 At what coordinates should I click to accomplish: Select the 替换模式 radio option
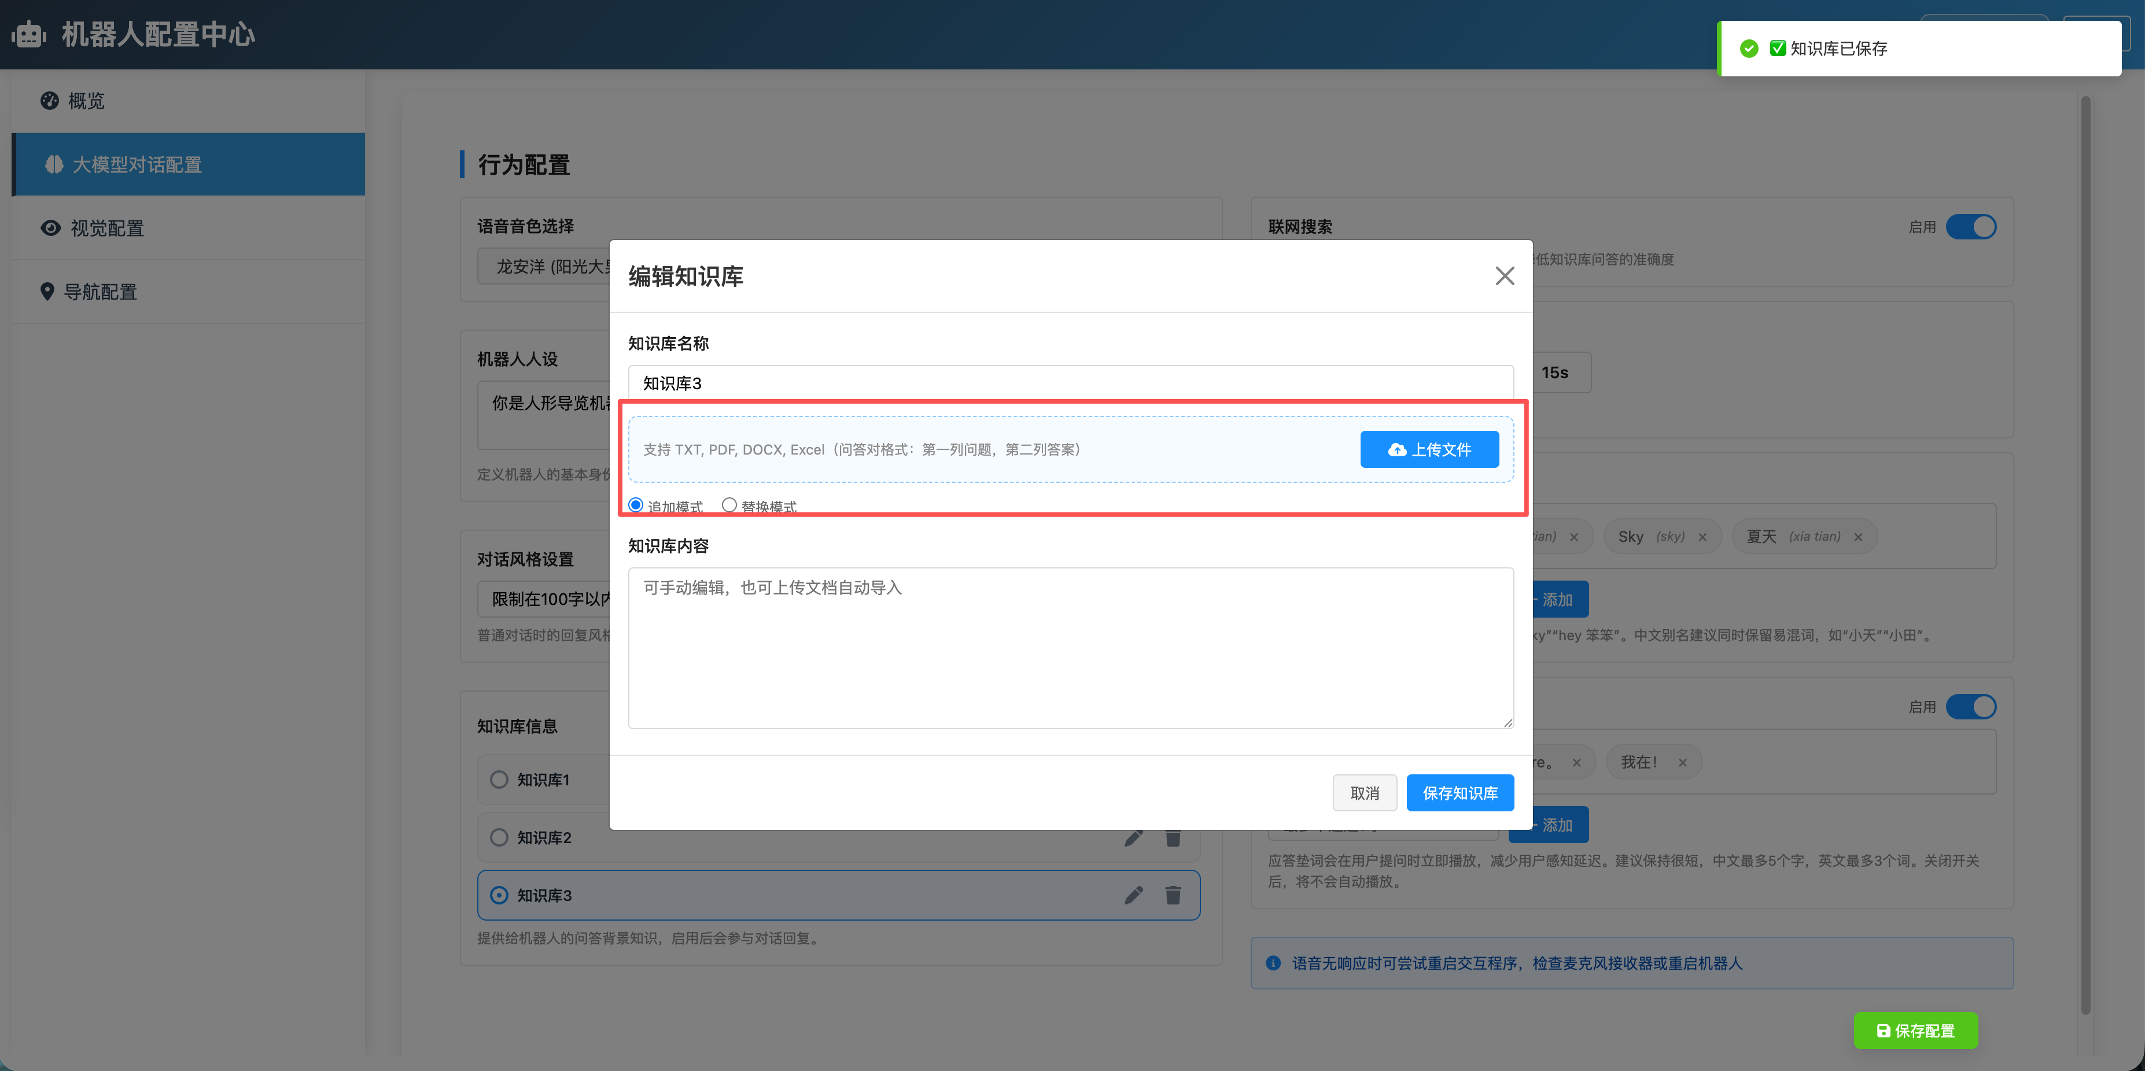click(x=729, y=505)
